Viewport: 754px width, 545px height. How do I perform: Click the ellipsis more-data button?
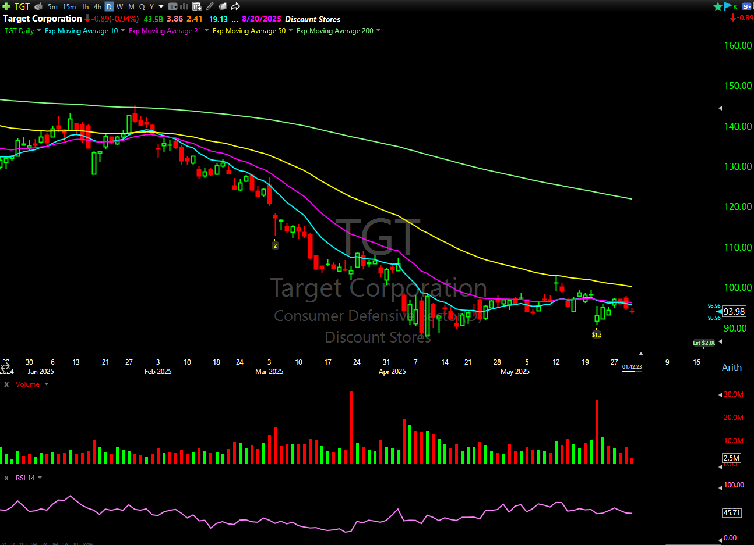click(x=235, y=20)
